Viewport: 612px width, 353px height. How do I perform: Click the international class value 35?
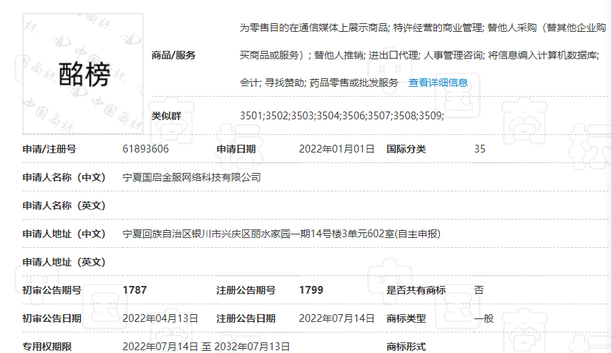480,149
